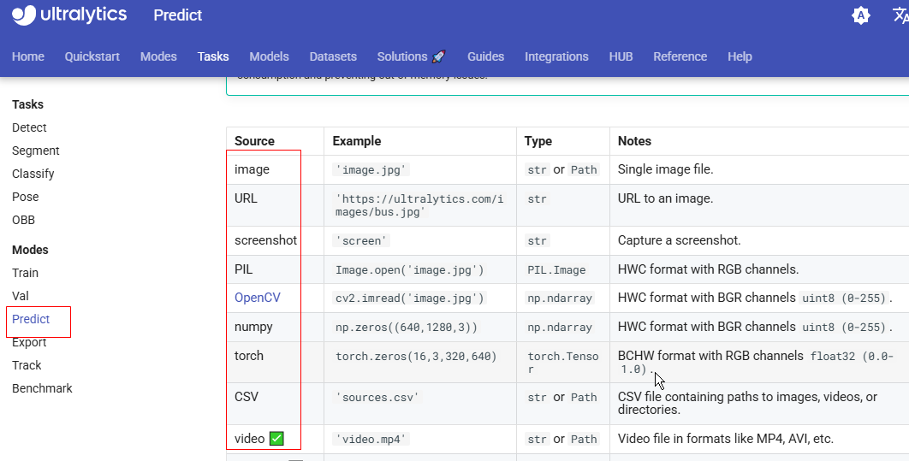Click the 'sources.csv' example code
Screen dimensions: 909x461
(x=378, y=398)
